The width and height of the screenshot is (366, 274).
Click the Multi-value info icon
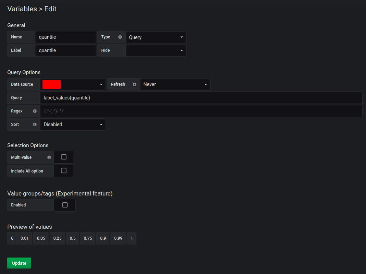[49, 157]
